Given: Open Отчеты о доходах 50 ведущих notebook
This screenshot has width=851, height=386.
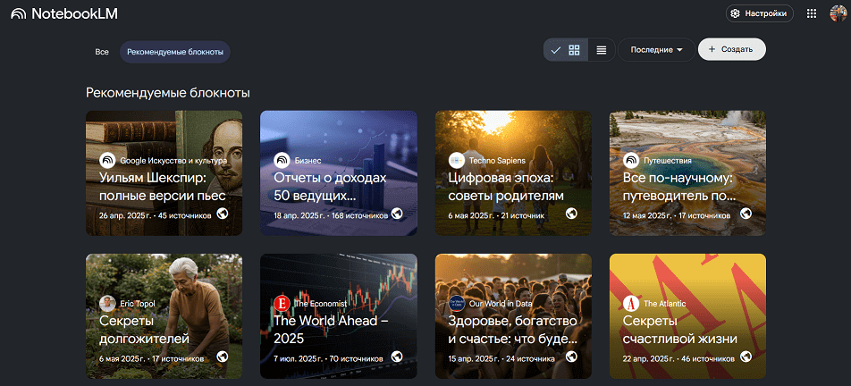Looking at the screenshot, I should [x=339, y=173].
